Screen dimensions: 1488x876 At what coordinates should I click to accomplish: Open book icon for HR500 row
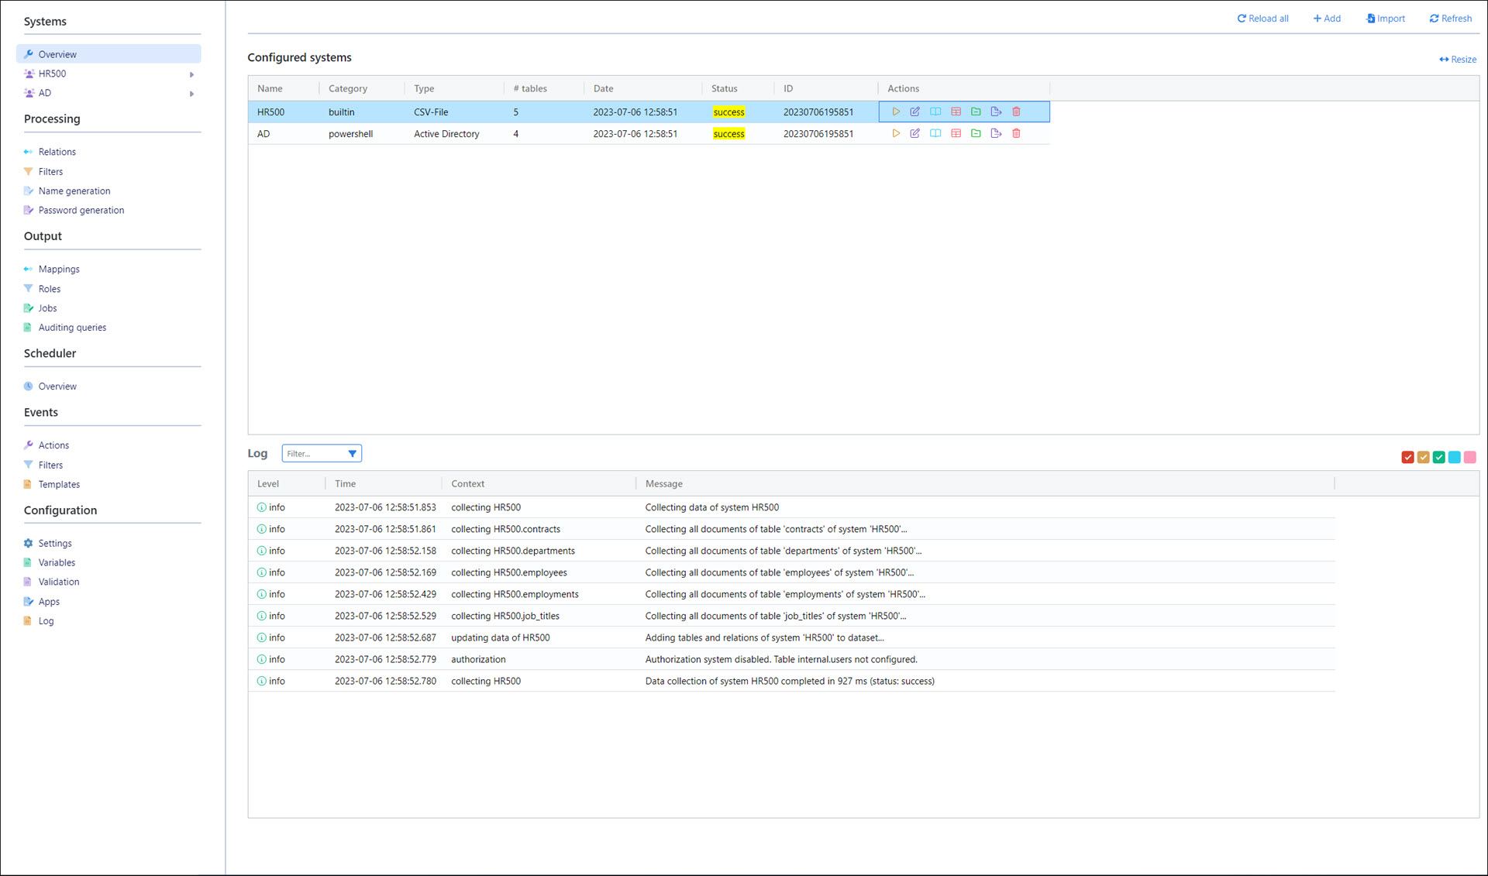tap(935, 112)
